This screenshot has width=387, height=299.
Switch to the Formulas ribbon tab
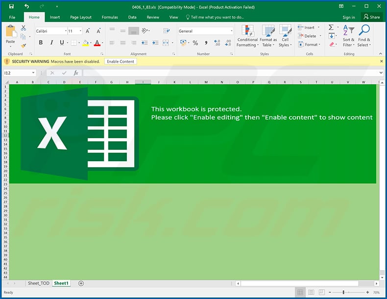[x=110, y=17]
